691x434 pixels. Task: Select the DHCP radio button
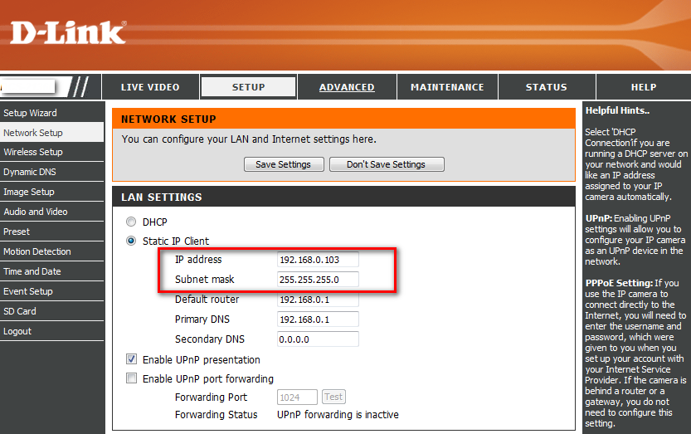click(x=130, y=222)
